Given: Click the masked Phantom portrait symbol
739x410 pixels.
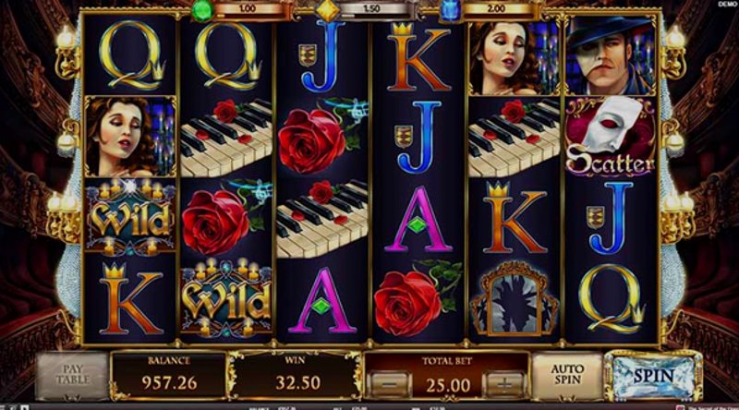Looking at the screenshot, I should point(611,55).
